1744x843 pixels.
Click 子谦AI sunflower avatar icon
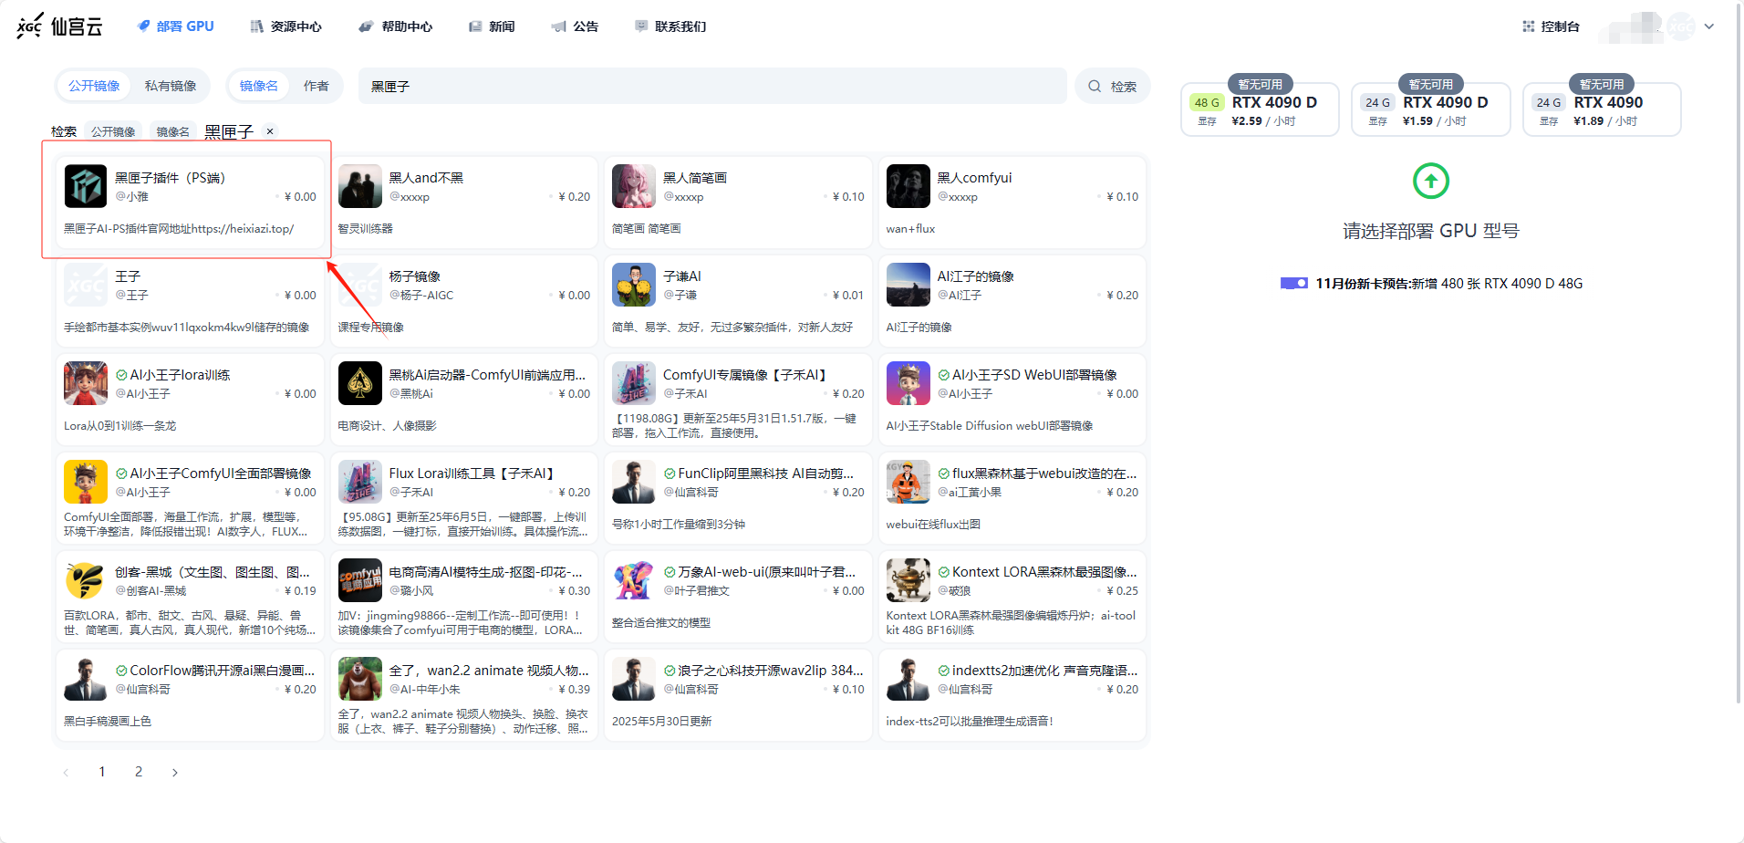coord(633,285)
